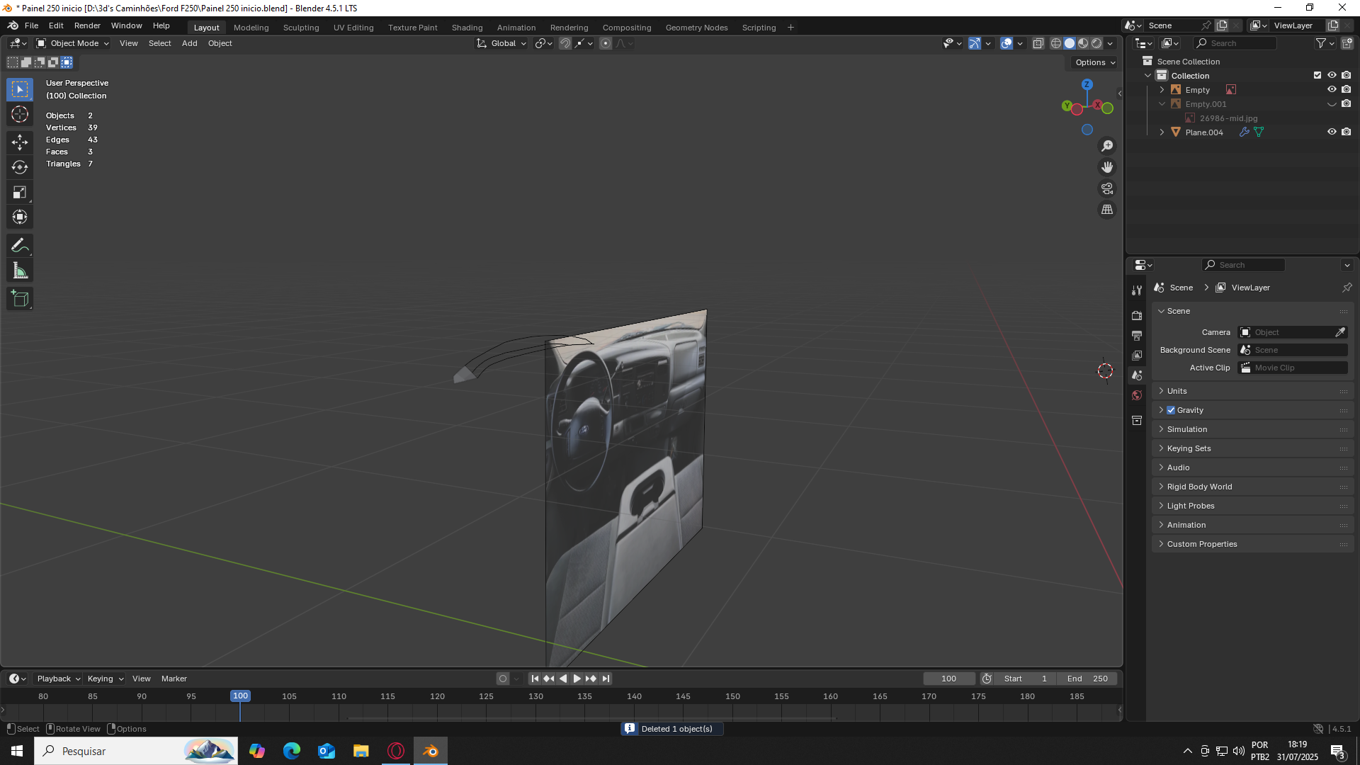Open the Add menu in the viewport
Image resolution: width=1360 pixels, height=765 pixels.
point(189,43)
